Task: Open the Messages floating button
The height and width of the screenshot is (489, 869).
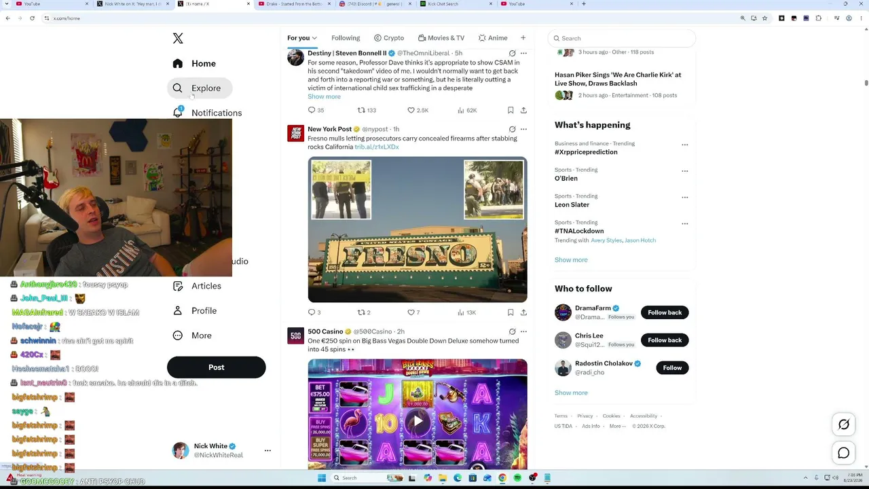Action: click(844, 453)
